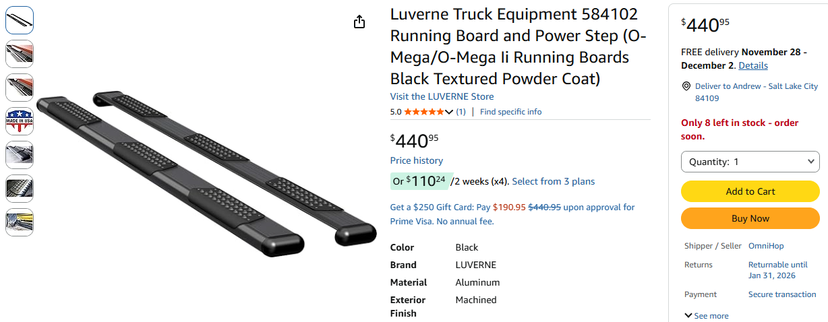The image size is (828, 322).
Task: Click the main running boards product image
Action: 206,168
